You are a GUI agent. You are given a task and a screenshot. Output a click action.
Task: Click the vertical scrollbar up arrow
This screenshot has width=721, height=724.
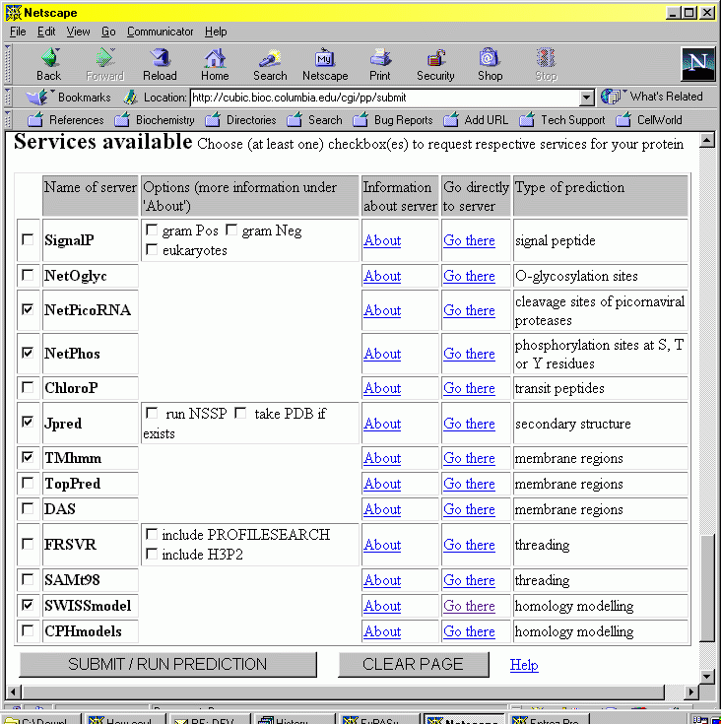[x=706, y=140]
